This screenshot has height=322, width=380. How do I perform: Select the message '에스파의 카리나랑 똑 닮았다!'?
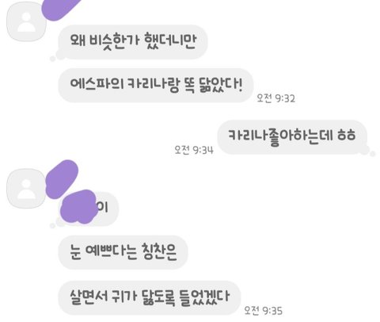click(156, 86)
